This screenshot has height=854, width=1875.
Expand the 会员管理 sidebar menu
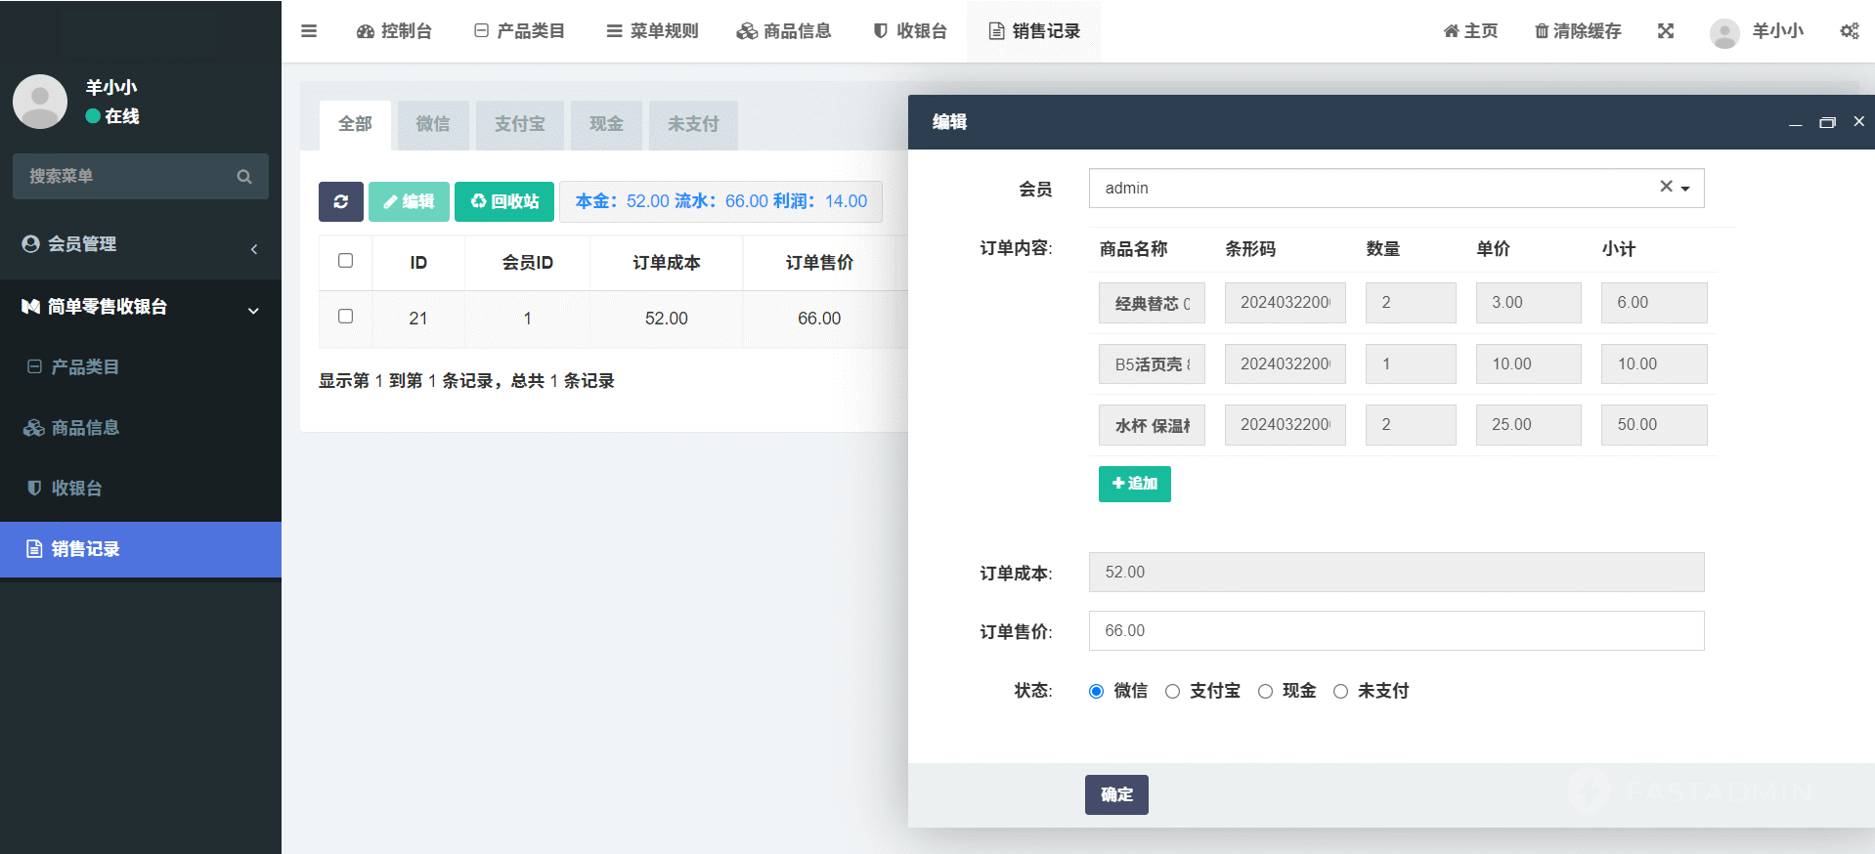point(141,244)
